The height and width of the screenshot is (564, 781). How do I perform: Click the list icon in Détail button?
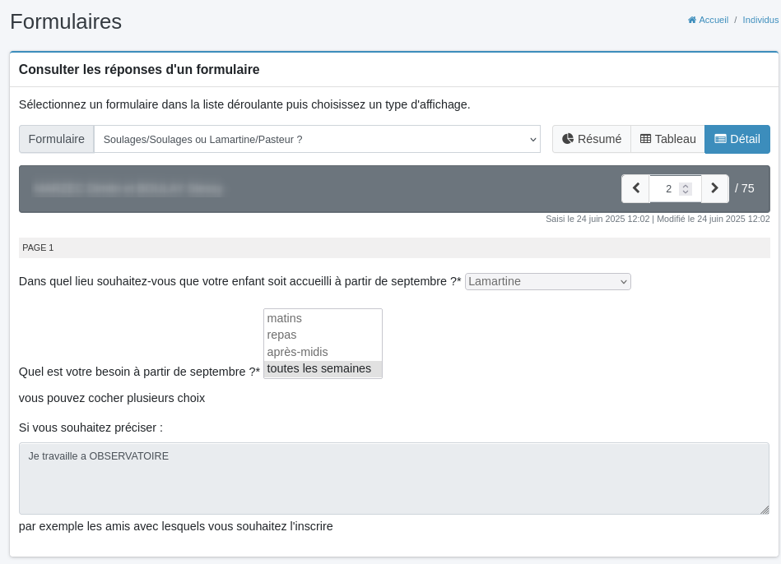(720, 139)
